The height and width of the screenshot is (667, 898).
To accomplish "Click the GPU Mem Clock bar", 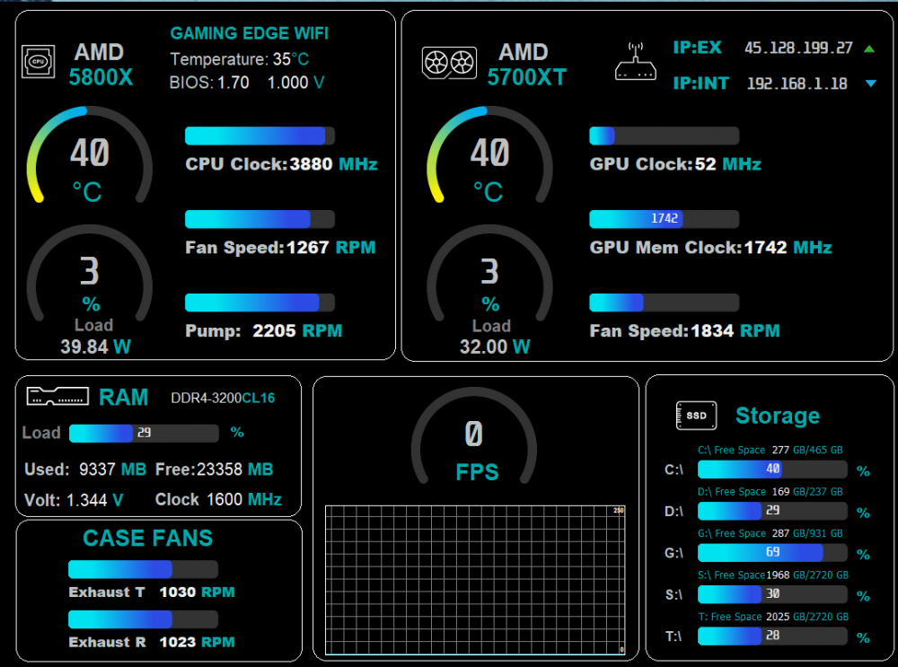I will (664, 219).
